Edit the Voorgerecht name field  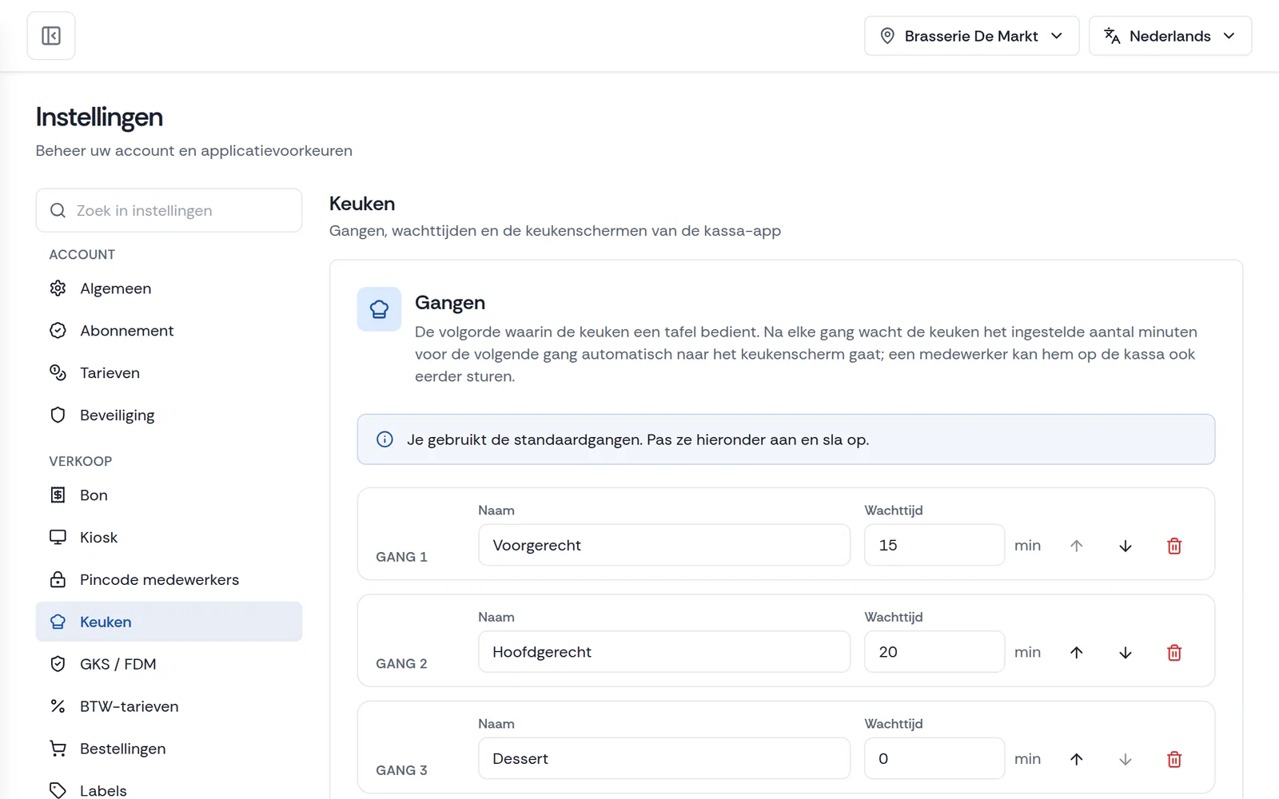click(x=664, y=545)
